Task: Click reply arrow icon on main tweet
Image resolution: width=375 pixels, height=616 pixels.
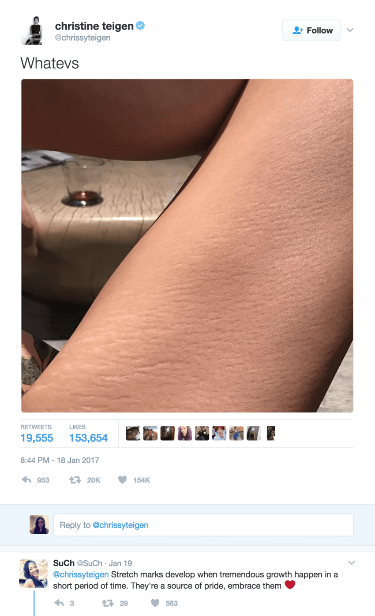Action: click(26, 480)
